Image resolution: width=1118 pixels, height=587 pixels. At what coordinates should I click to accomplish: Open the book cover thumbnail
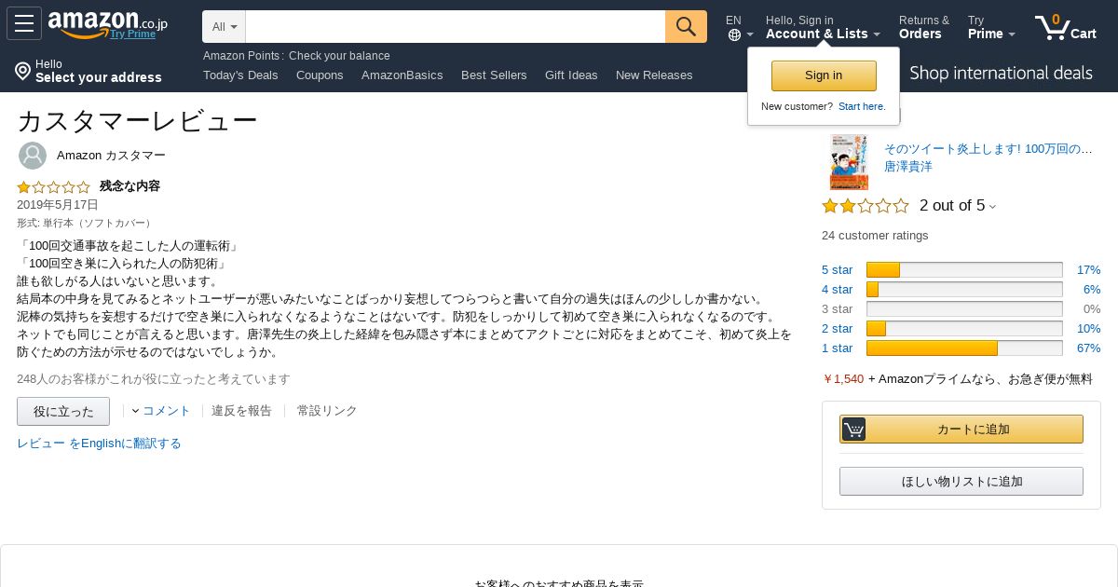coord(849,162)
